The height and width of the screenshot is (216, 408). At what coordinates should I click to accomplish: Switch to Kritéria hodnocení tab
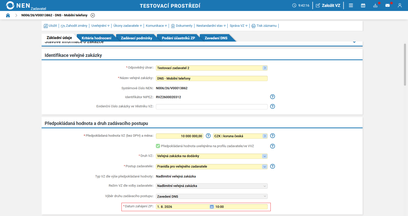coord(96,38)
